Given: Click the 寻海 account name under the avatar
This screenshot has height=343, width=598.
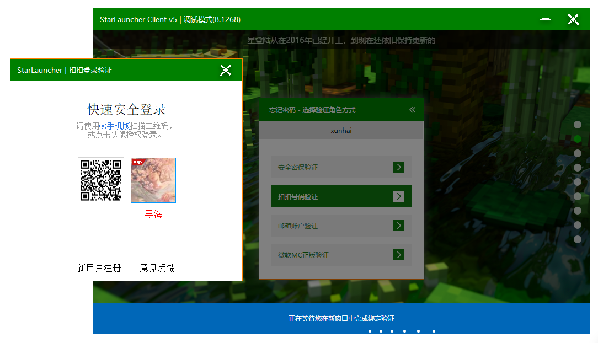Looking at the screenshot, I should [x=154, y=214].
